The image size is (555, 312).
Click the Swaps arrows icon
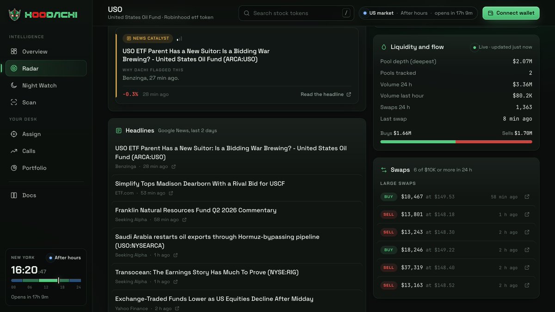pyautogui.click(x=383, y=170)
